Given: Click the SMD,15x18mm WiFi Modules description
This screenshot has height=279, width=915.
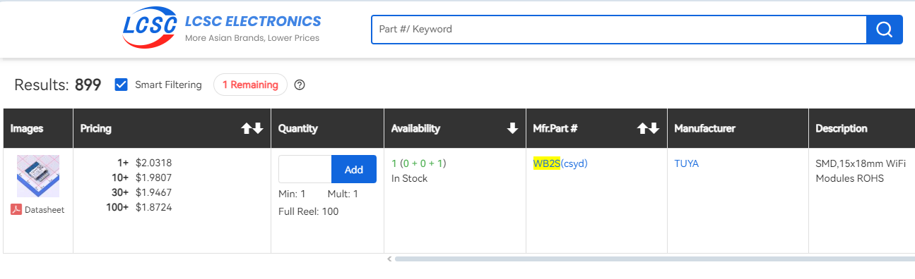Looking at the screenshot, I should pyautogui.click(x=861, y=170).
